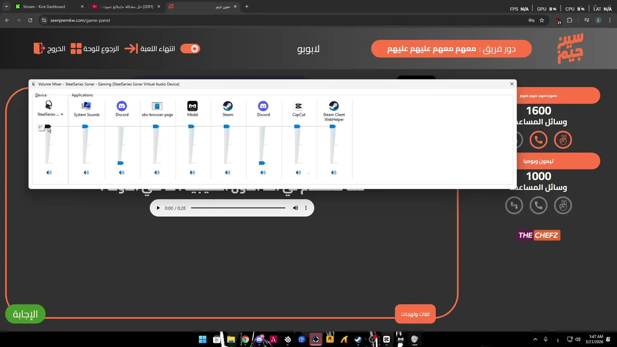Reveal the answer with the green الإجابة button
This screenshot has height=347, width=617.
click(25, 314)
